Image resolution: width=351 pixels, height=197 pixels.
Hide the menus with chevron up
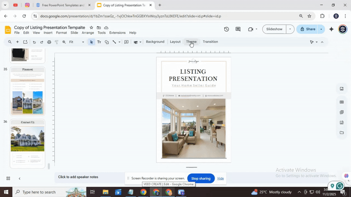[x=322, y=42]
